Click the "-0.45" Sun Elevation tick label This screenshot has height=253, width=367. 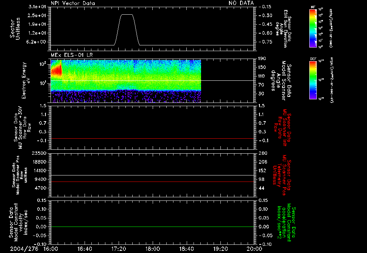click(265, 24)
